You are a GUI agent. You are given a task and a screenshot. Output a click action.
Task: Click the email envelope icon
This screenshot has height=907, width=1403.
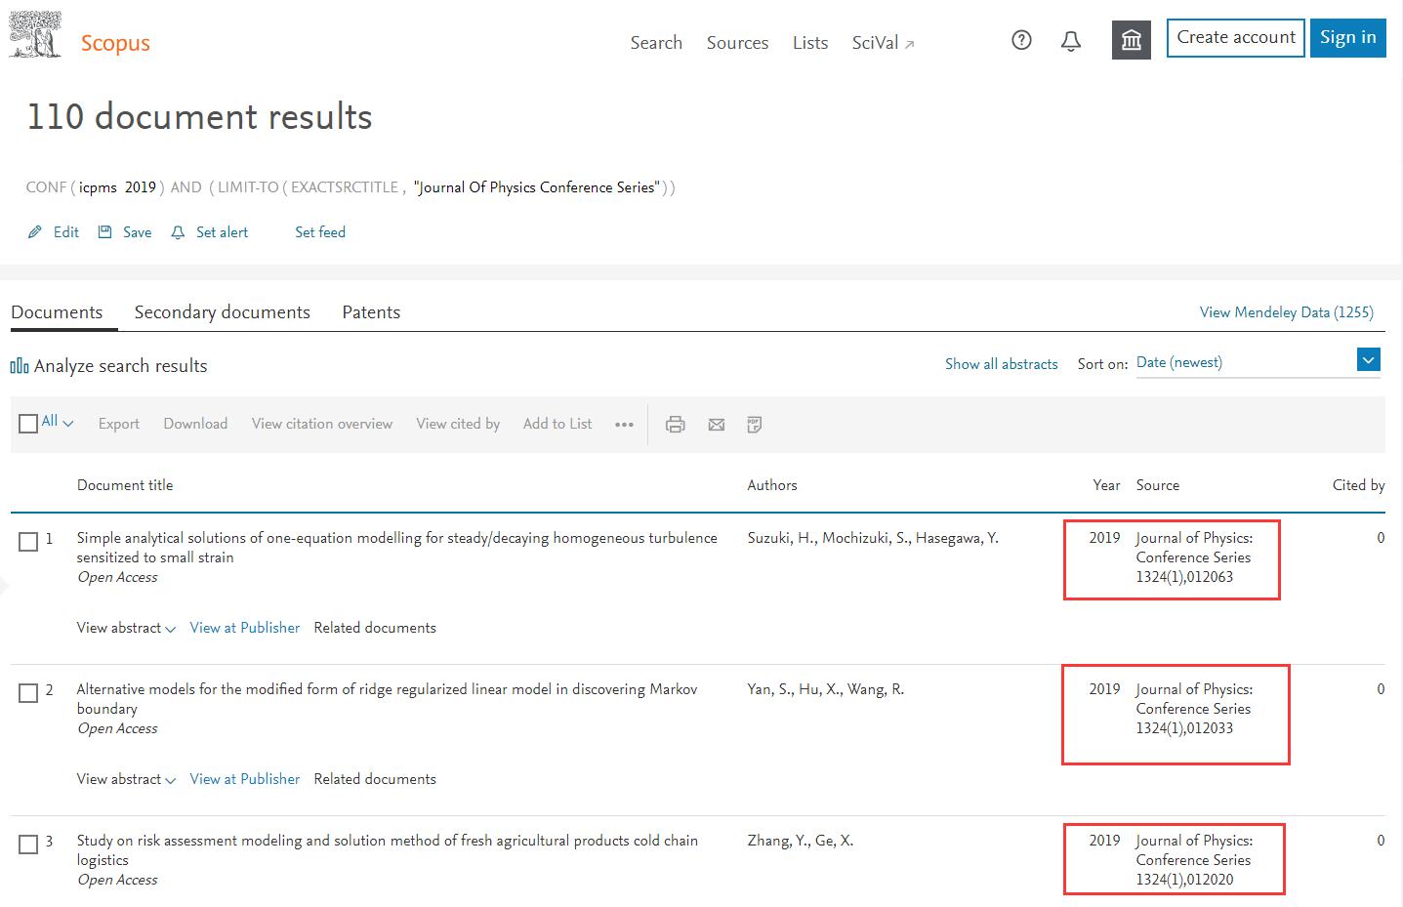click(717, 425)
